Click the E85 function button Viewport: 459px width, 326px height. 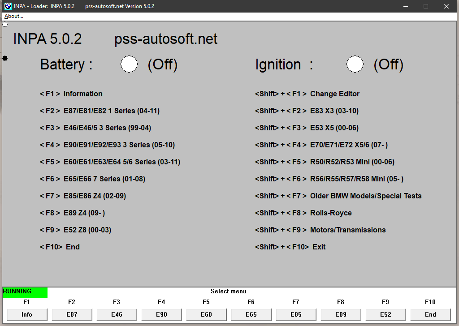click(x=296, y=315)
